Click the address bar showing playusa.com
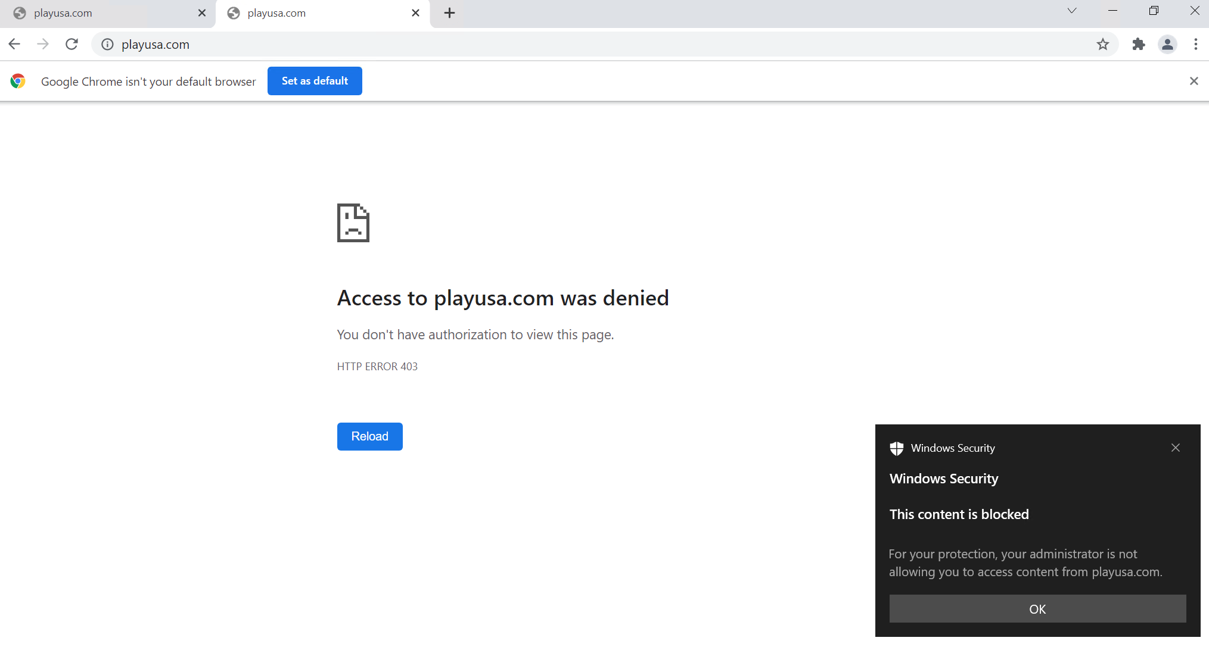1209x647 pixels. 604,44
